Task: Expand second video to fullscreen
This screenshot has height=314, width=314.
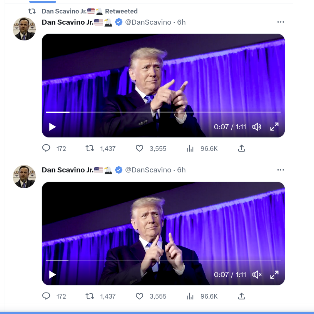Action: point(274,274)
